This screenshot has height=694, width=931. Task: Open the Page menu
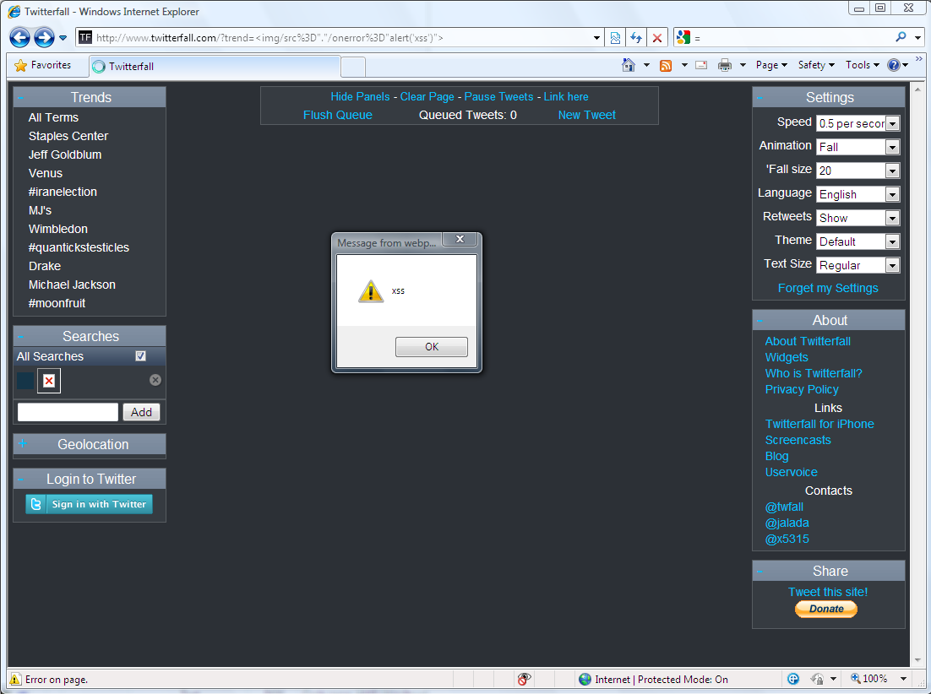771,65
